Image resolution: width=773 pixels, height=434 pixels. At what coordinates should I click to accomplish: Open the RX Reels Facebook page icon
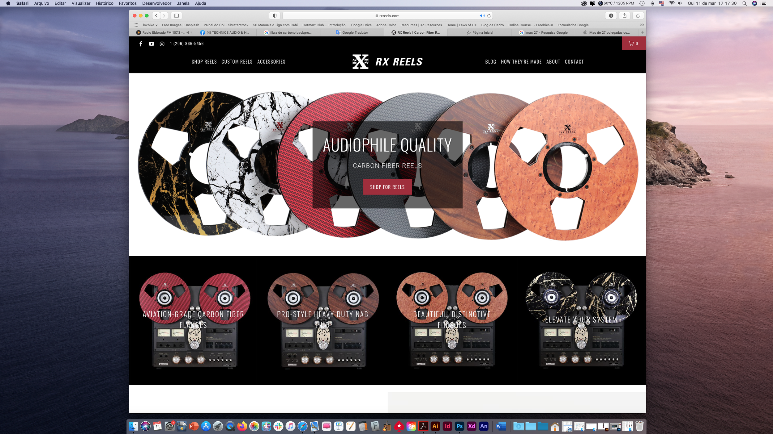[x=141, y=44]
